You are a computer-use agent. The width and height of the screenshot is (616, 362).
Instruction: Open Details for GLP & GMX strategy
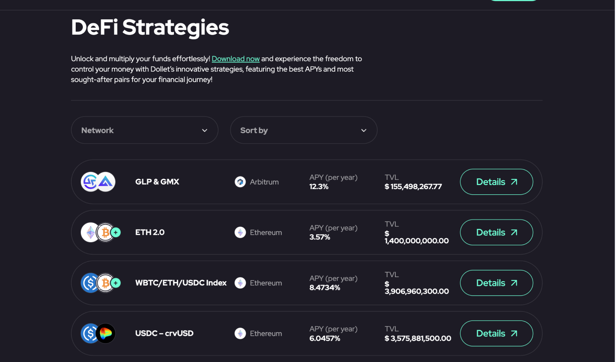(x=496, y=182)
